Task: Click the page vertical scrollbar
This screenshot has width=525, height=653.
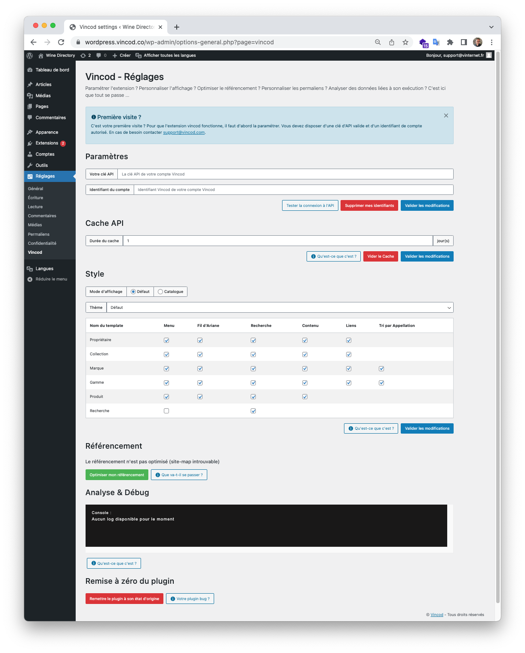Action: coord(498,327)
